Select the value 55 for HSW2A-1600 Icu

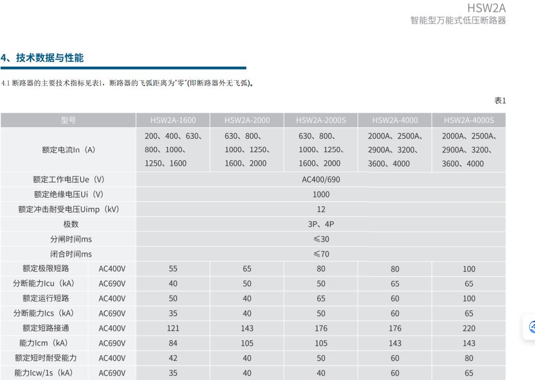point(173,269)
